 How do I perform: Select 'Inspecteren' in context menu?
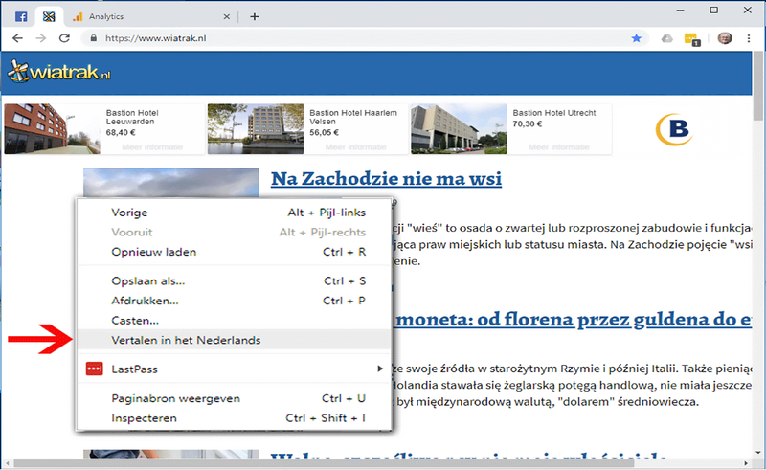[x=145, y=418]
